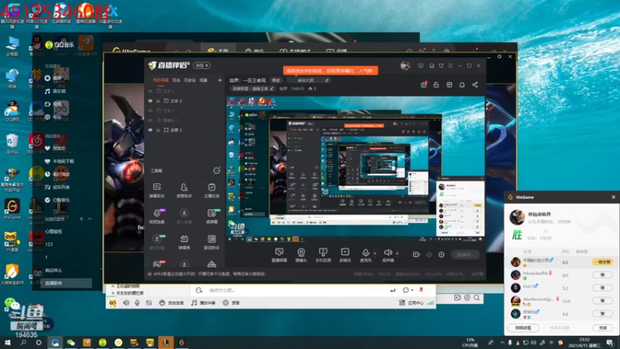Open the 弹幕助手 tool in the toolbox
Viewport: 620px width, 349px height.
[x=157, y=190]
